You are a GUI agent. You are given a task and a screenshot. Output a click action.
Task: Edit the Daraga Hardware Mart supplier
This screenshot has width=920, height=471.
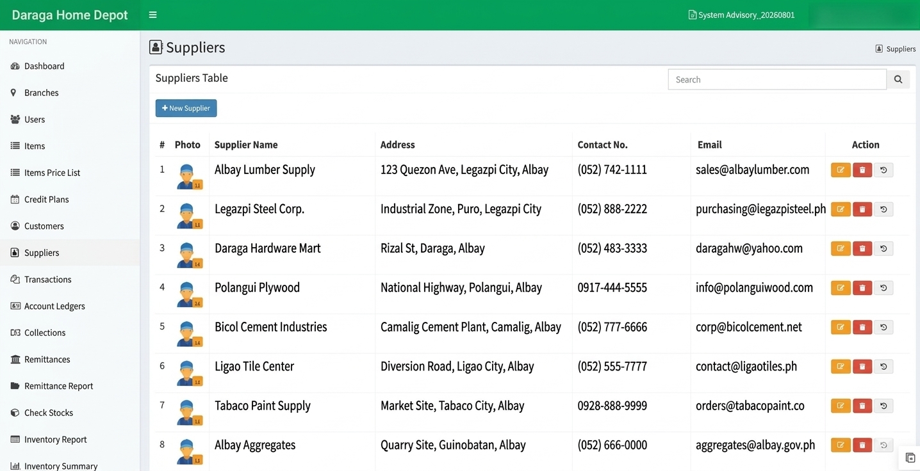841,248
